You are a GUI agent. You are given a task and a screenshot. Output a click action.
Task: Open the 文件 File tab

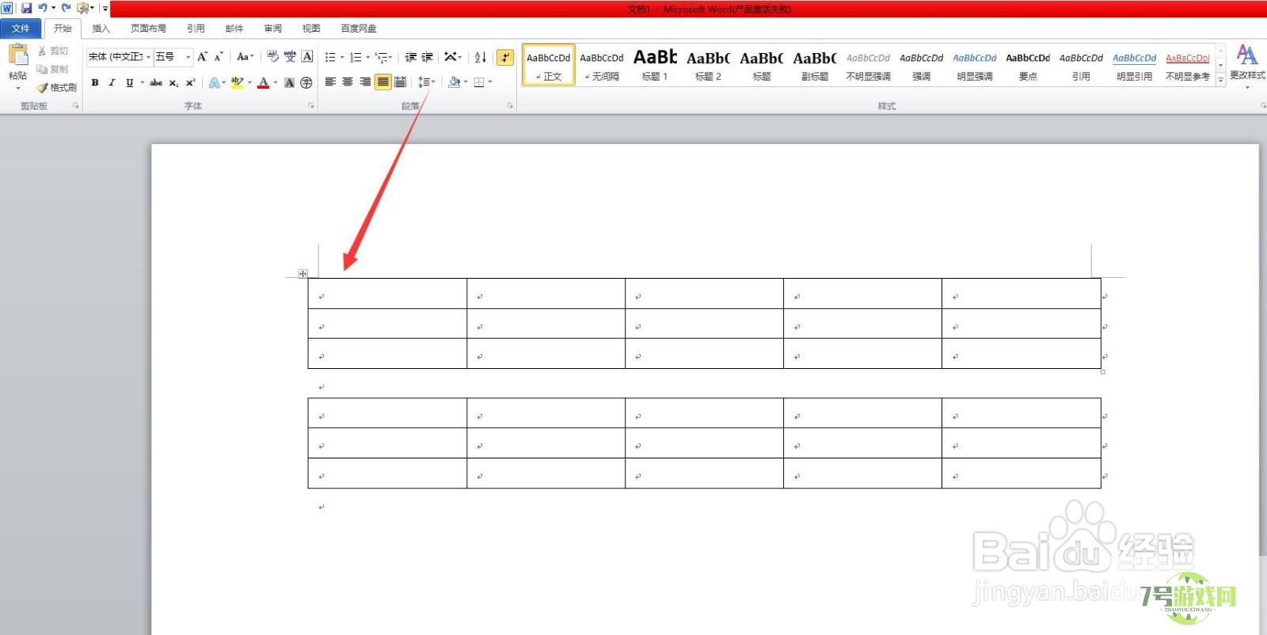pos(21,29)
